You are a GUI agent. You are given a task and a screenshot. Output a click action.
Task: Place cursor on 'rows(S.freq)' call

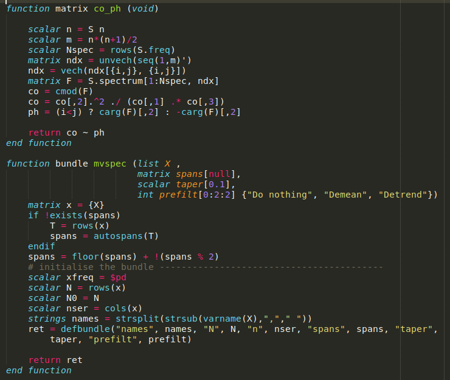click(x=143, y=50)
